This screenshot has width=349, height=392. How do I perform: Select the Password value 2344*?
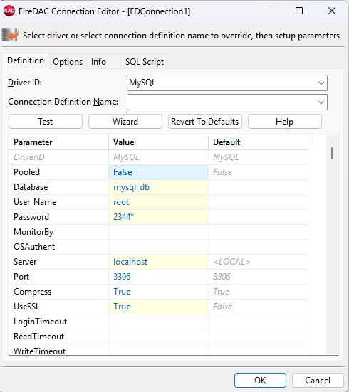tap(158, 217)
